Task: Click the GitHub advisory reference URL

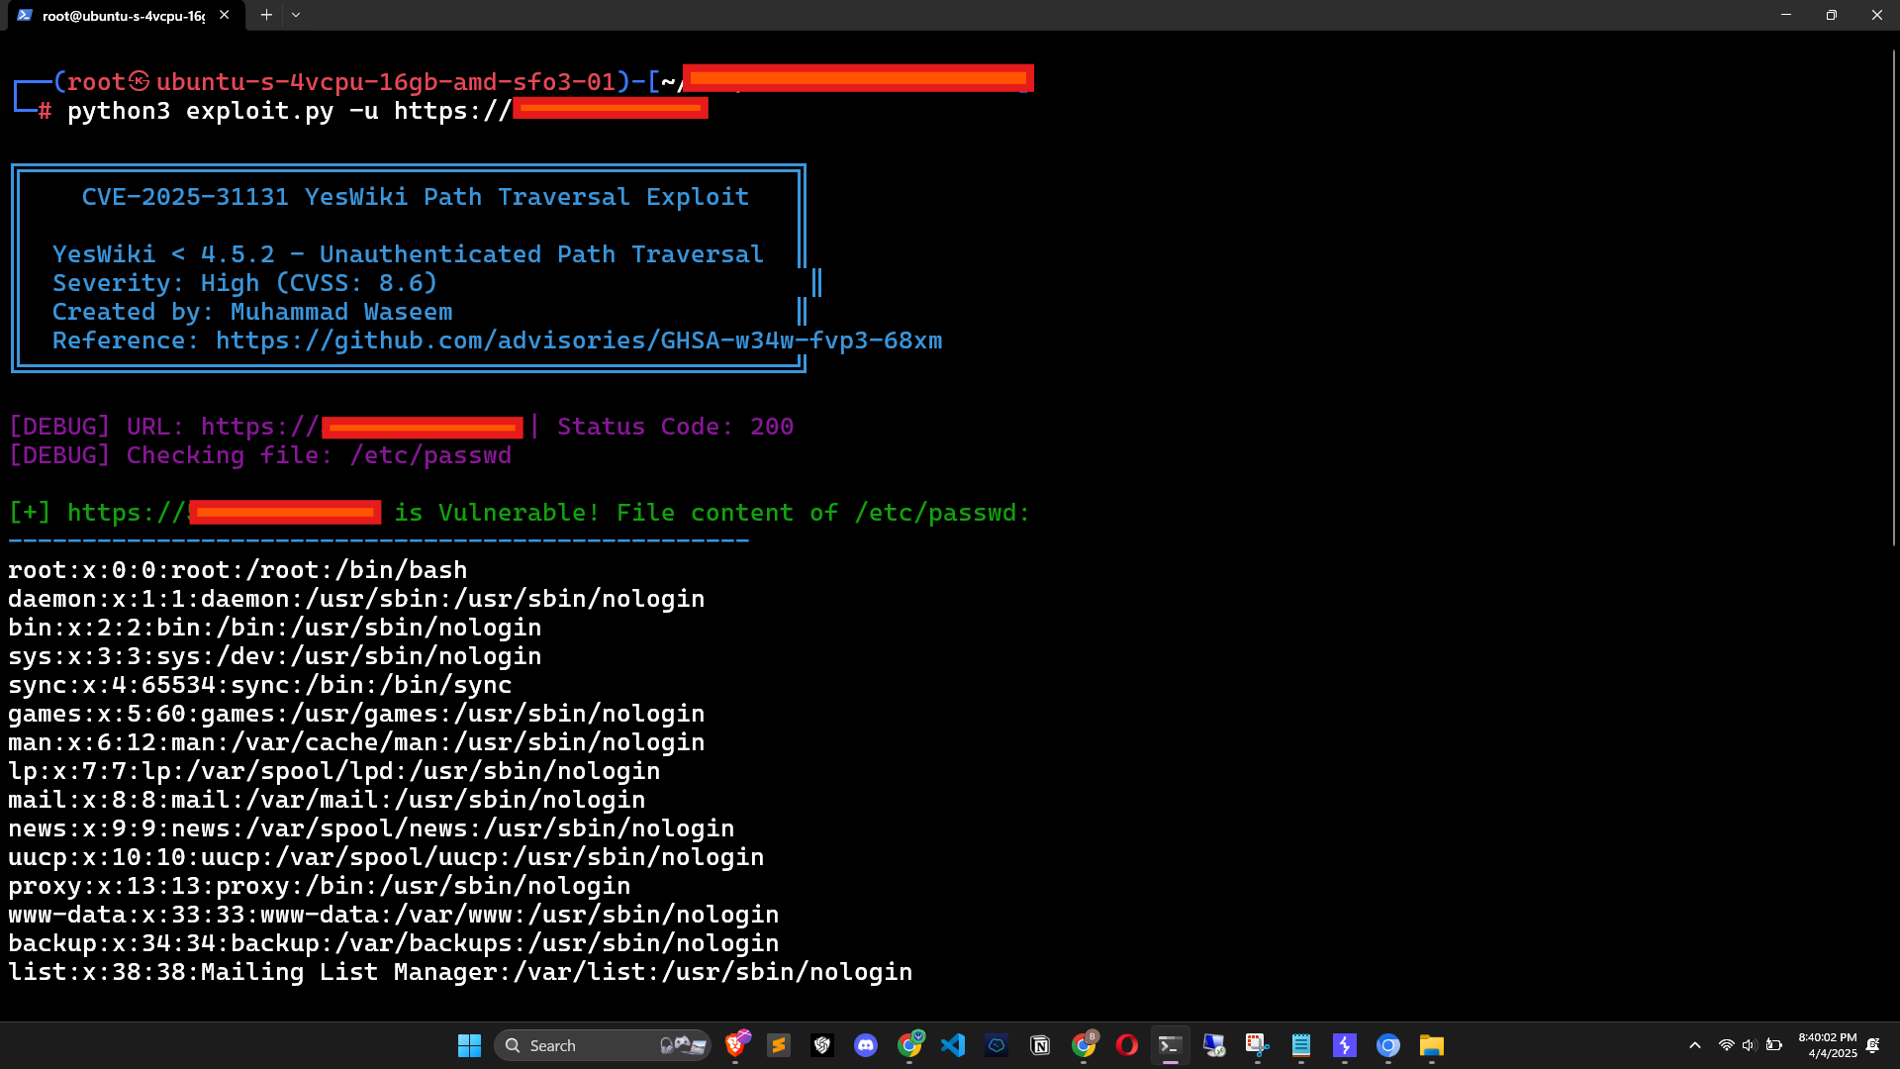Action: point(579,340)
